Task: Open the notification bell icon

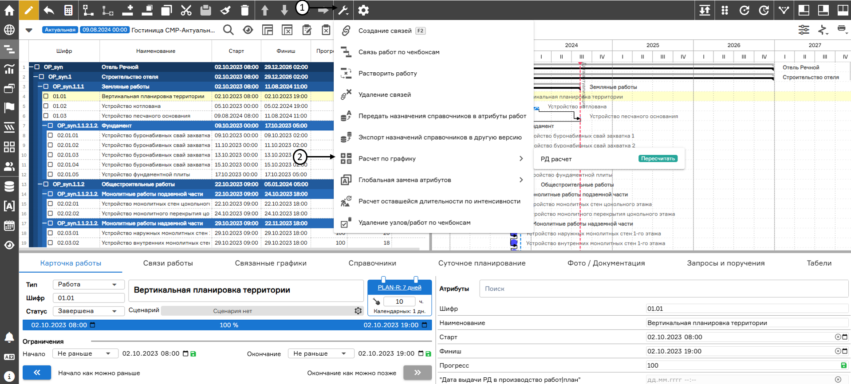Action: coord(9,337)
